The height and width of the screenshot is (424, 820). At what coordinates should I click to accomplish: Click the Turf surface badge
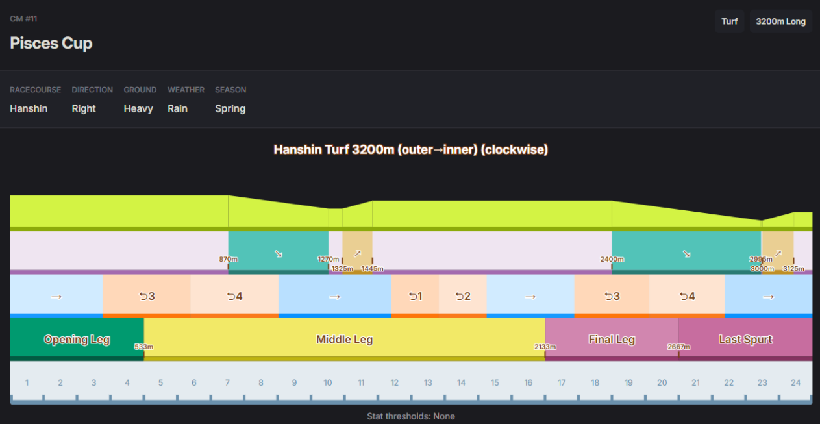(729, 21)
